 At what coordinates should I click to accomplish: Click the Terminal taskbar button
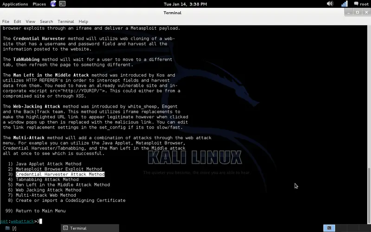pyautogui.click(x=90, y=228)
